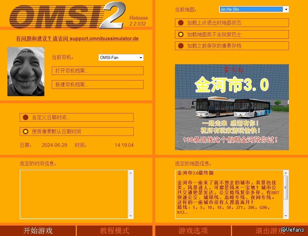Click the time value 14:19:04
Image resolution: width=308 pixels, height=236 pixels.
click(x=124, y=145)
